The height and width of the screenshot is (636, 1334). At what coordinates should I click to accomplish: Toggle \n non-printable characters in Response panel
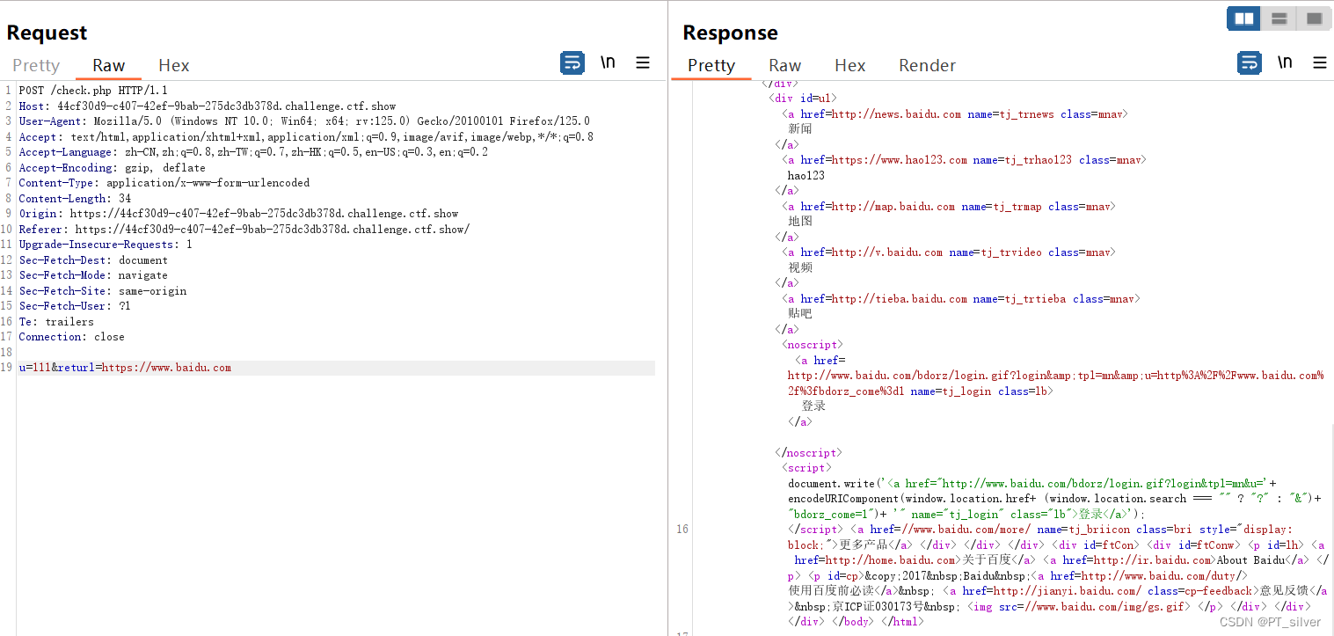(x=1285, y=62)
